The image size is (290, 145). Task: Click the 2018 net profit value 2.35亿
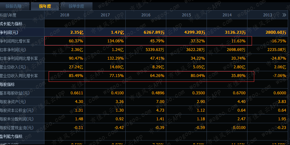[x=77, y=32]
